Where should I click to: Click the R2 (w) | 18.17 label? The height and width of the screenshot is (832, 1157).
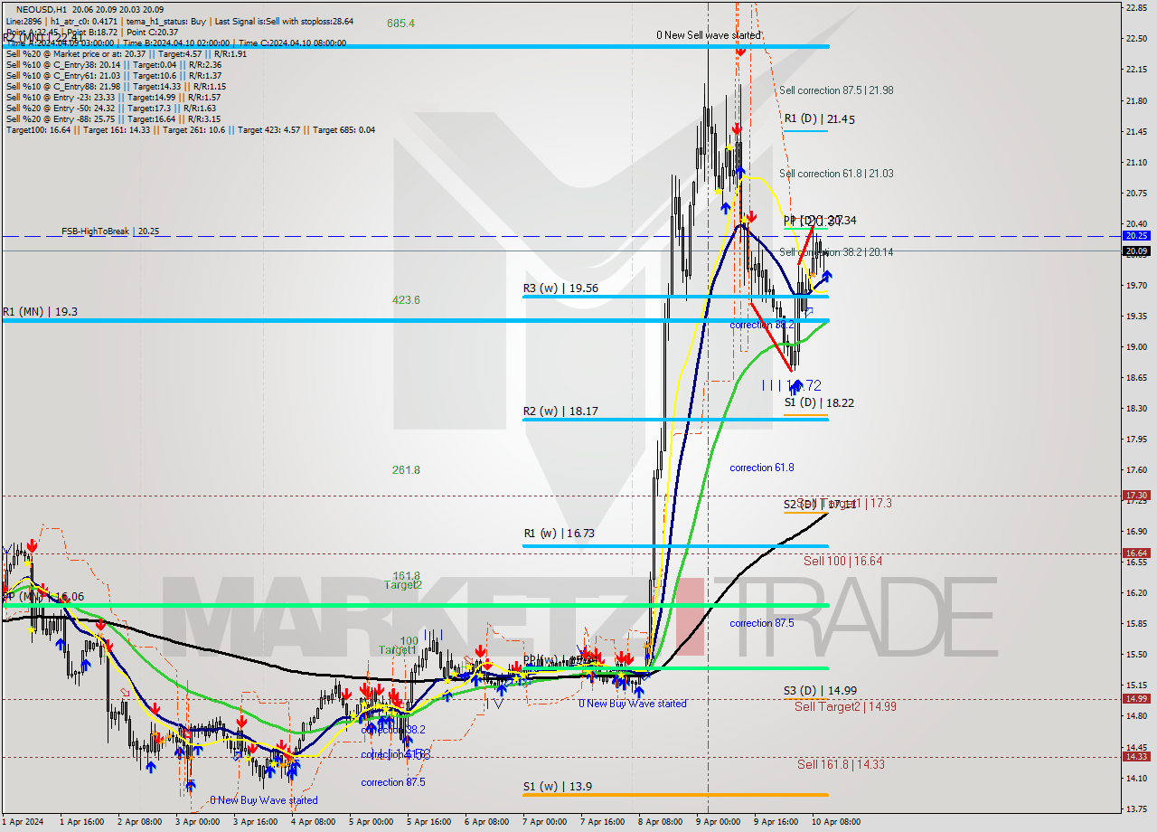(560, 411)
